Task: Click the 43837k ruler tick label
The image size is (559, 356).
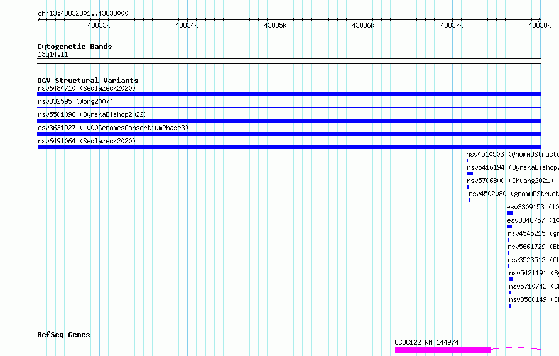Action: coord(452,25)
